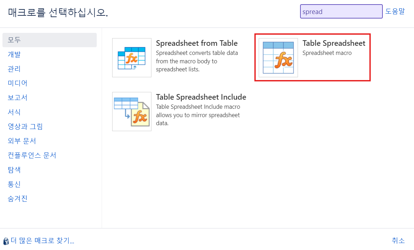The image size is (414, 250).
Task: Open the 보고서 category
Action: point(18,98)
